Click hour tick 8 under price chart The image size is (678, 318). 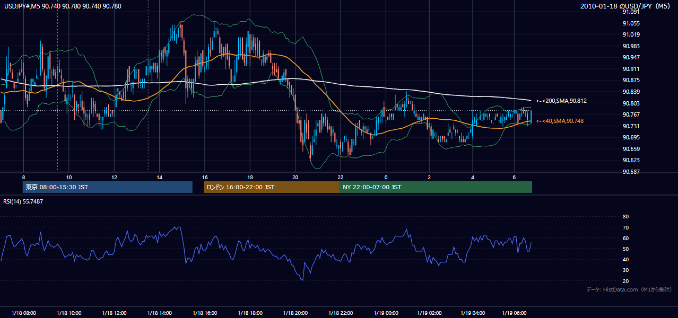(x=23, y=176)
